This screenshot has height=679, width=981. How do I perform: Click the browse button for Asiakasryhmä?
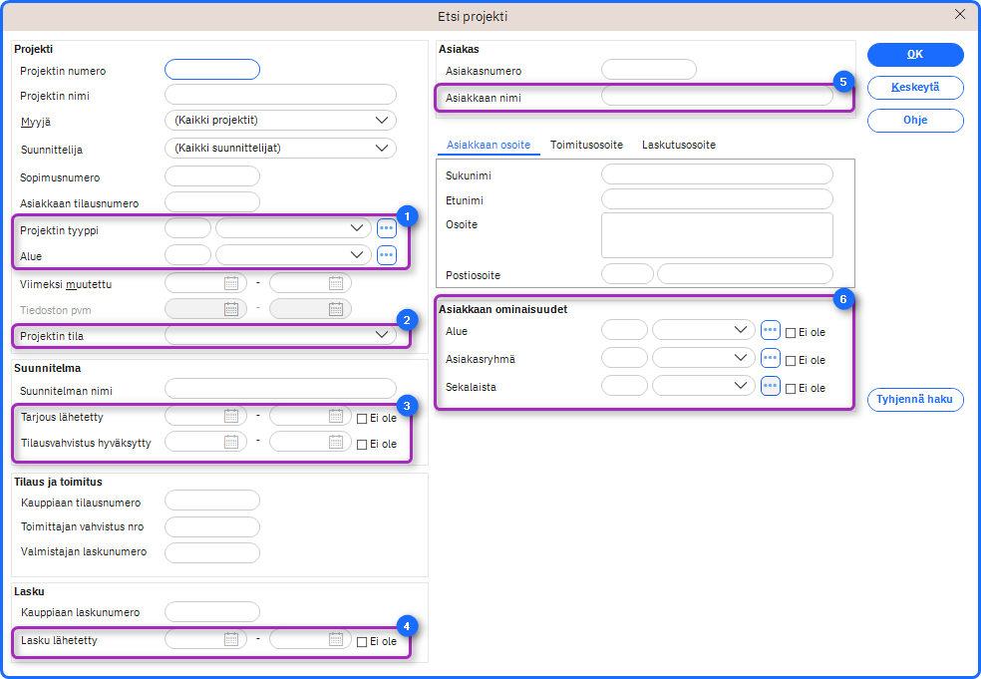point(771,358)
